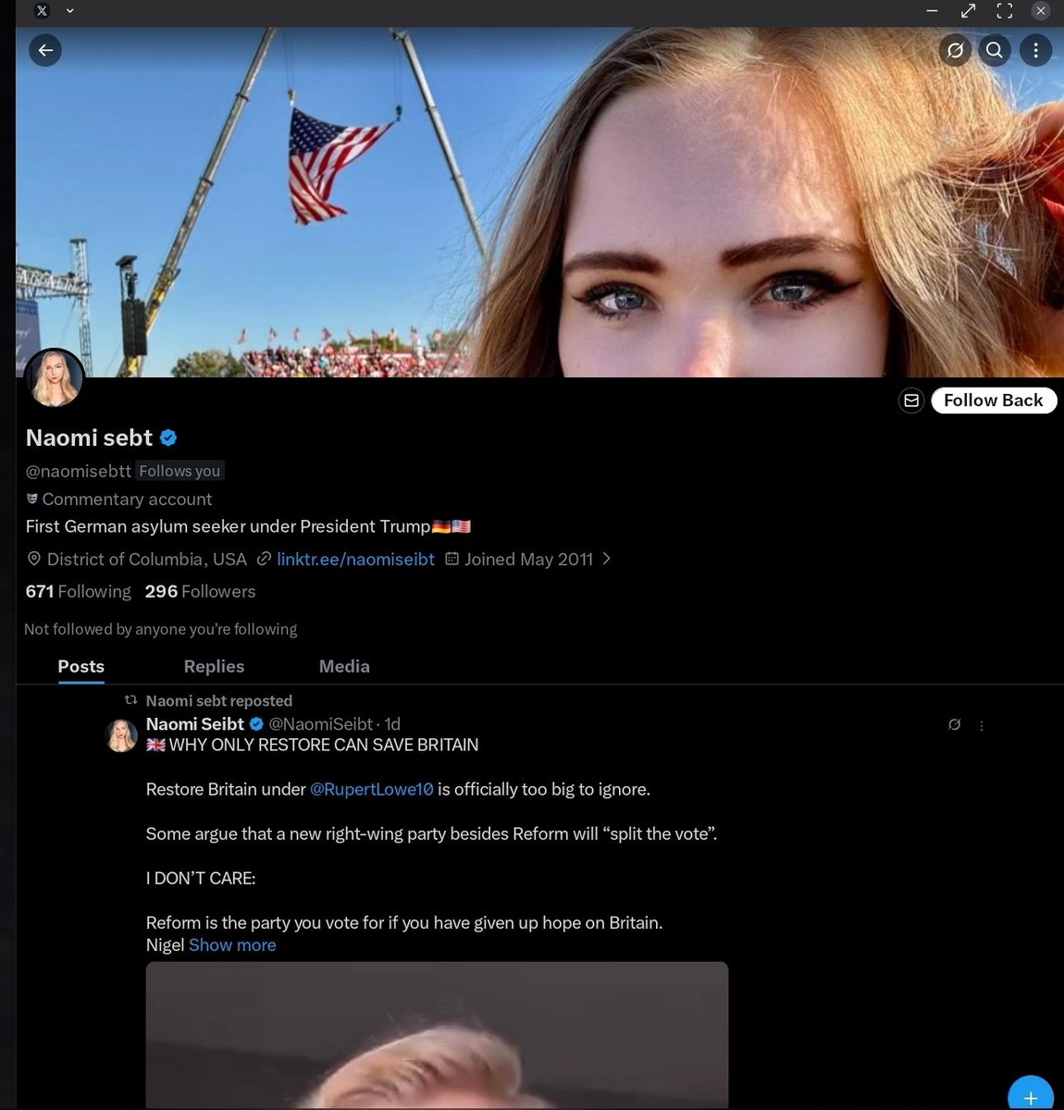
Task: Toggle the diagonal expand window icon
Action: pyautogui.click(x=969, y=11)
